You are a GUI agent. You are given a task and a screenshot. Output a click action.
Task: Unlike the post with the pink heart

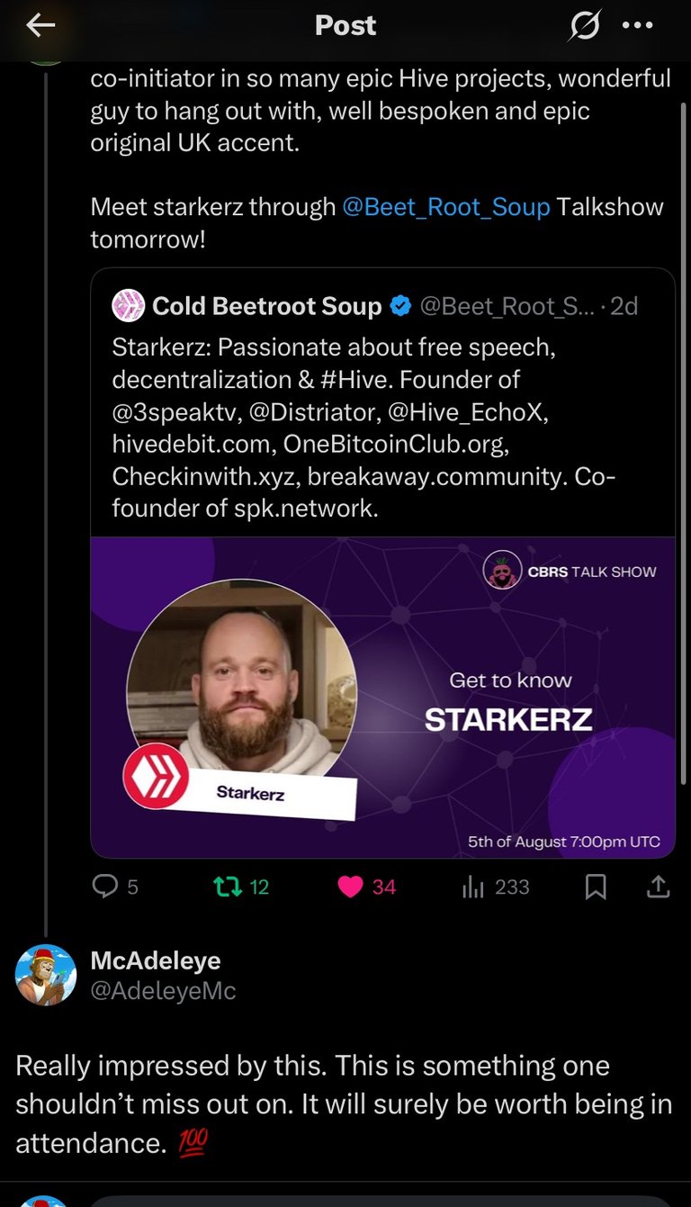pos(351,887)
